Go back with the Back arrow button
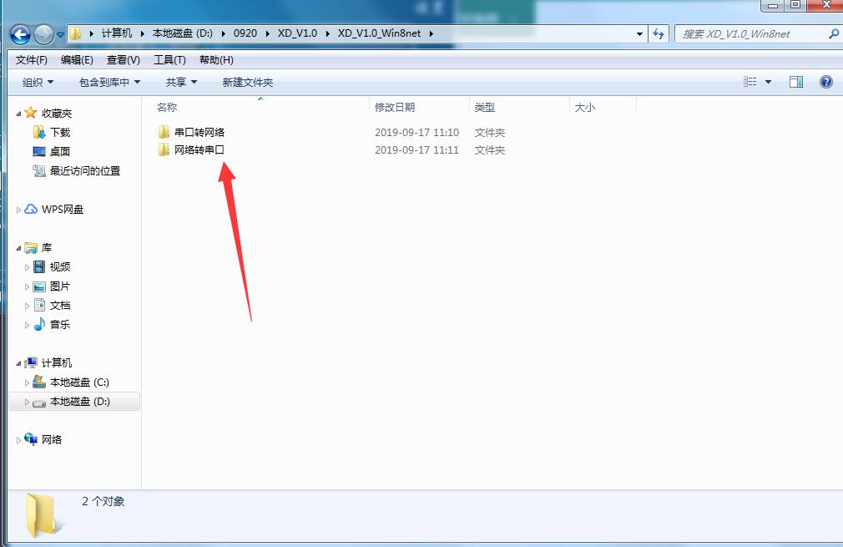Viewport: 843px width, 547px height. point(20,35)
